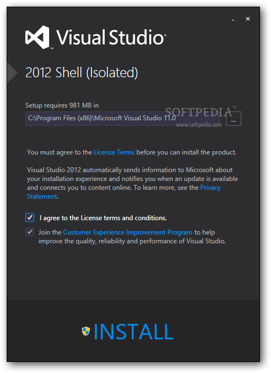Click the Visual Studio infinity logo icon
This screenshot has height=373, width=271.
[x=37, y=38]
